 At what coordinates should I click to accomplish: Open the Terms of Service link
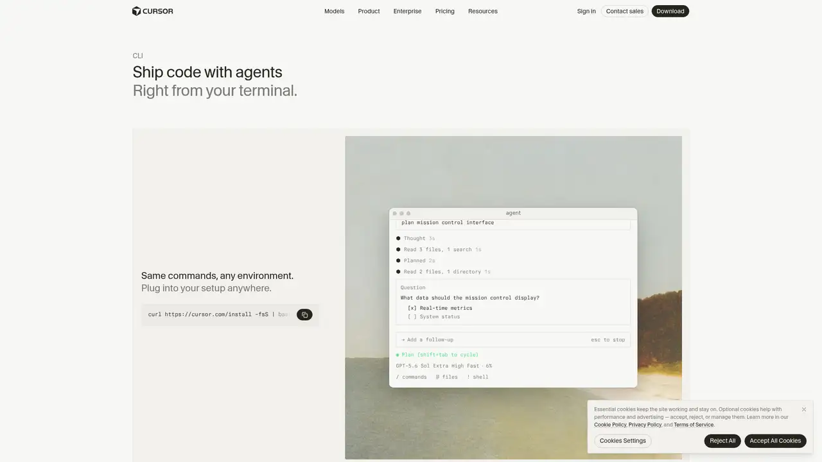click(x=694, y=425)
